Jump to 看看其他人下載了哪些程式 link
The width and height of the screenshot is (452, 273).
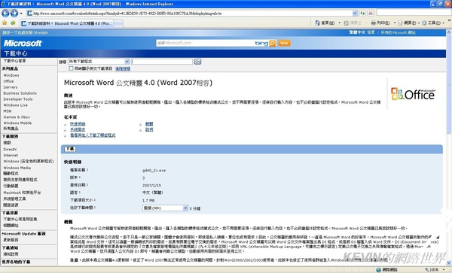click(x=93, y=135)
